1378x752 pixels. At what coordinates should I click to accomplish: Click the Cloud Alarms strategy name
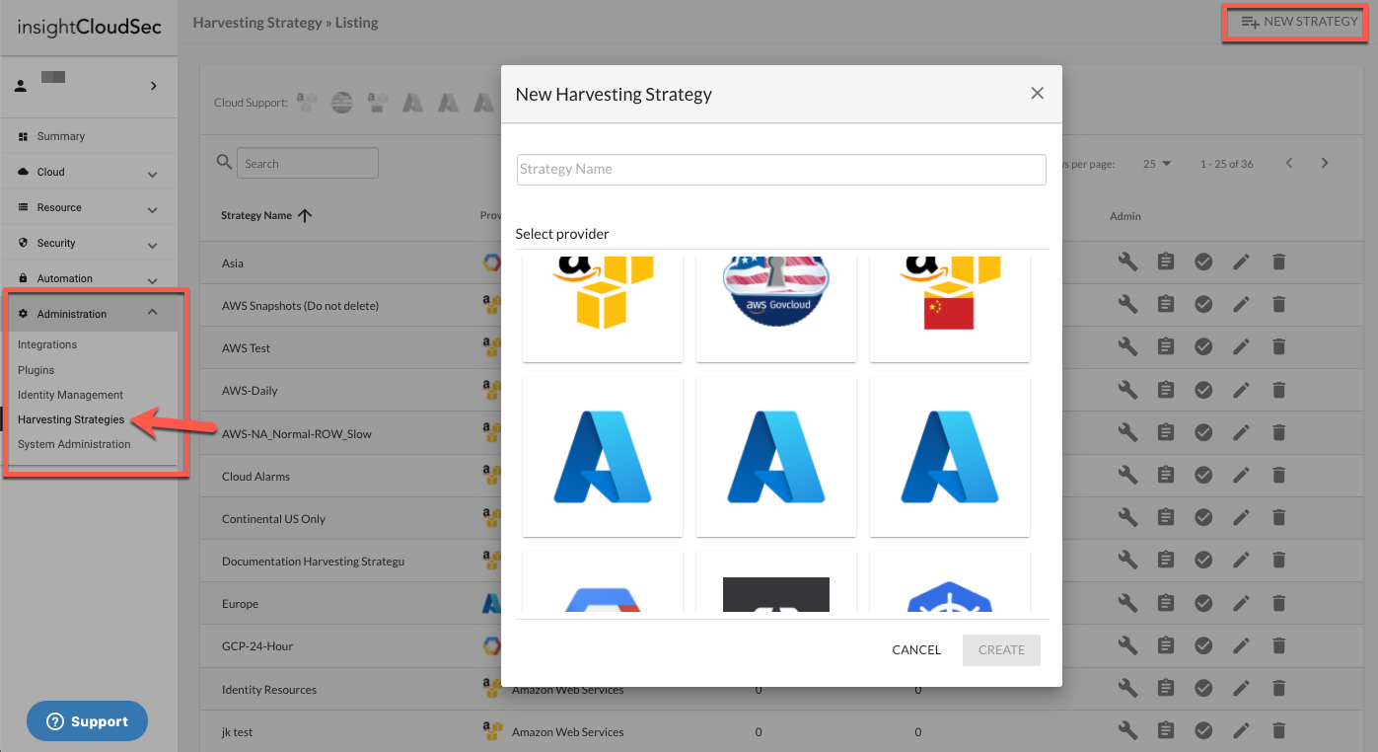click(255, 476)
